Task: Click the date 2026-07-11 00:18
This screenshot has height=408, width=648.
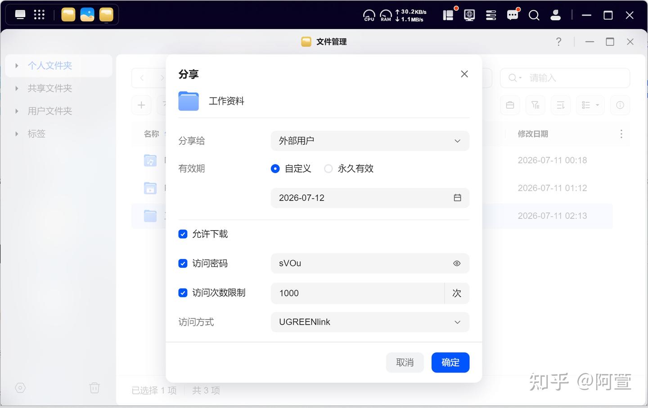Action: (x=552, y=160)
